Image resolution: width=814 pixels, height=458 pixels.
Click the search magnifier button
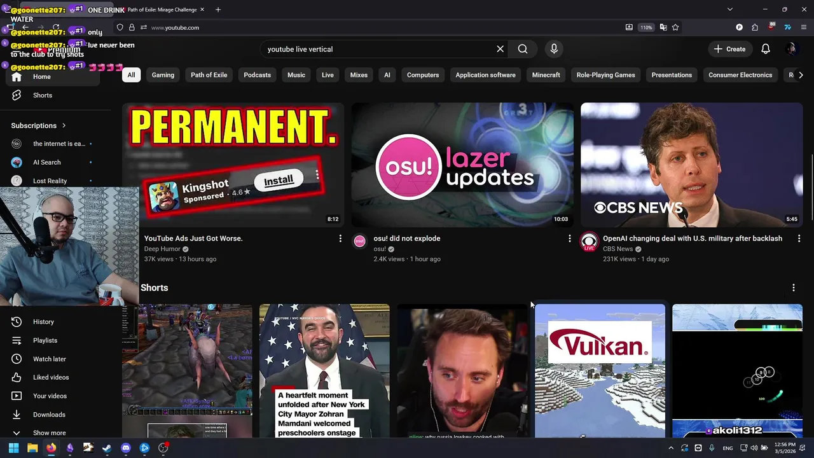pos(523,49)
